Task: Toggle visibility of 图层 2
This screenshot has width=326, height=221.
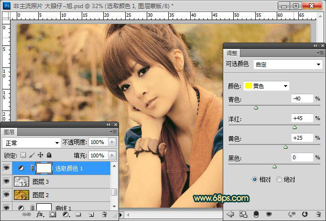Action: (6, 195)
